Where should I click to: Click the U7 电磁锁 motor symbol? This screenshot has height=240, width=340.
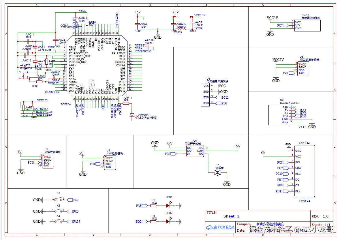(x=217, y=172)
